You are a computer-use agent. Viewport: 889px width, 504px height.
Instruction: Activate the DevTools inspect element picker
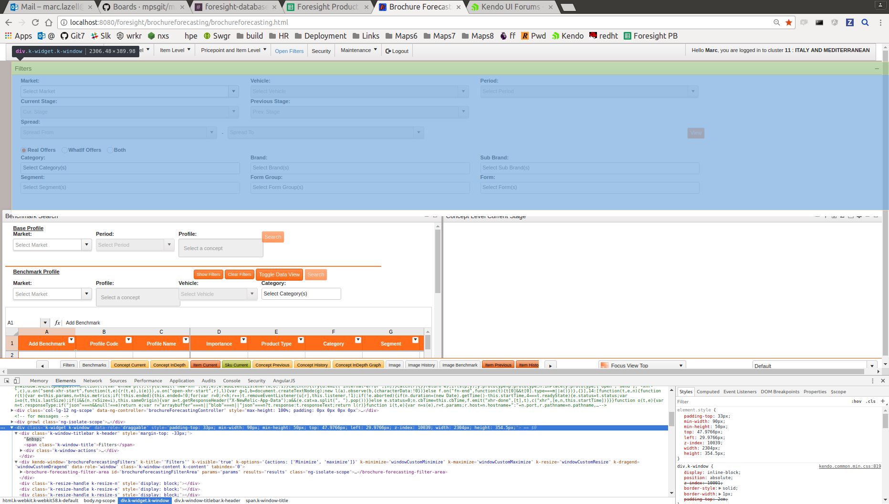coord(7,380)
